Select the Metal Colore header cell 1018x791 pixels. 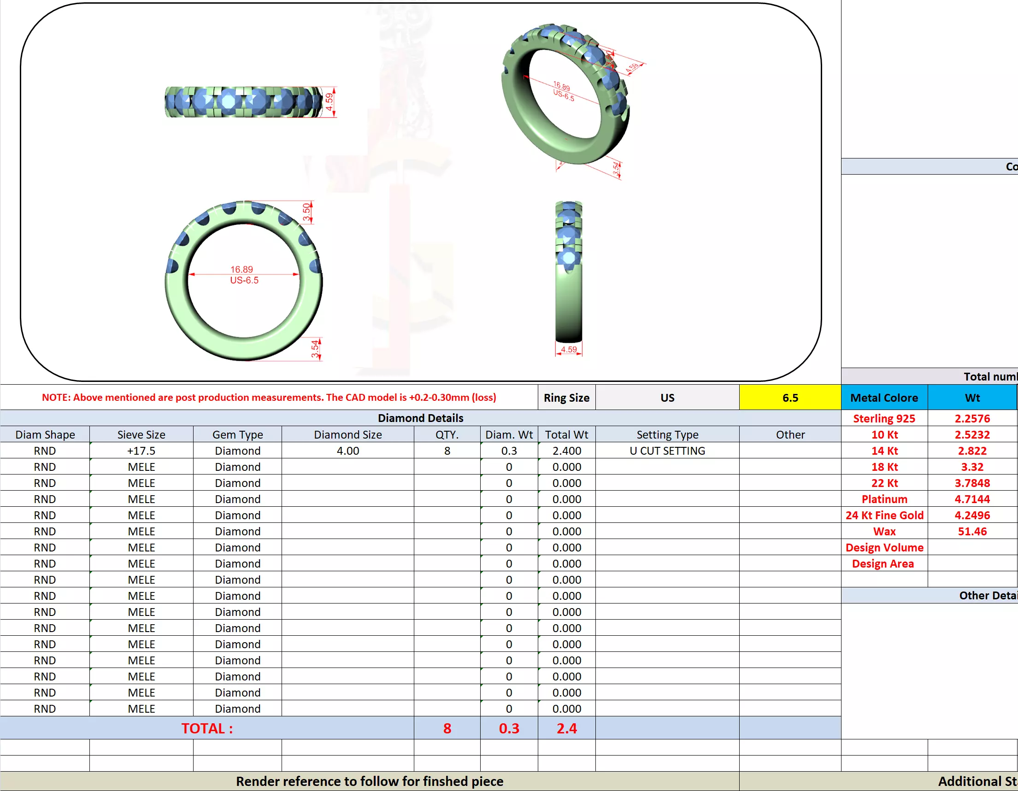[x=884, y=398]
